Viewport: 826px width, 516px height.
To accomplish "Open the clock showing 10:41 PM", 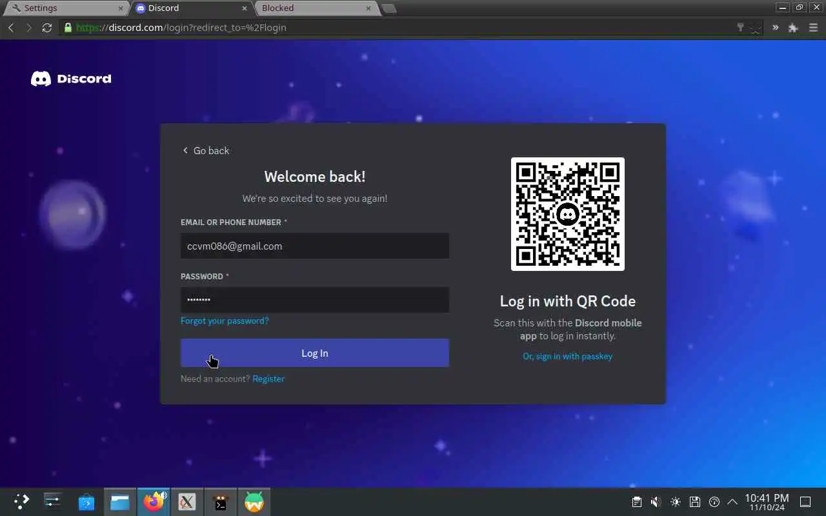I will click(x=767, y=502).
